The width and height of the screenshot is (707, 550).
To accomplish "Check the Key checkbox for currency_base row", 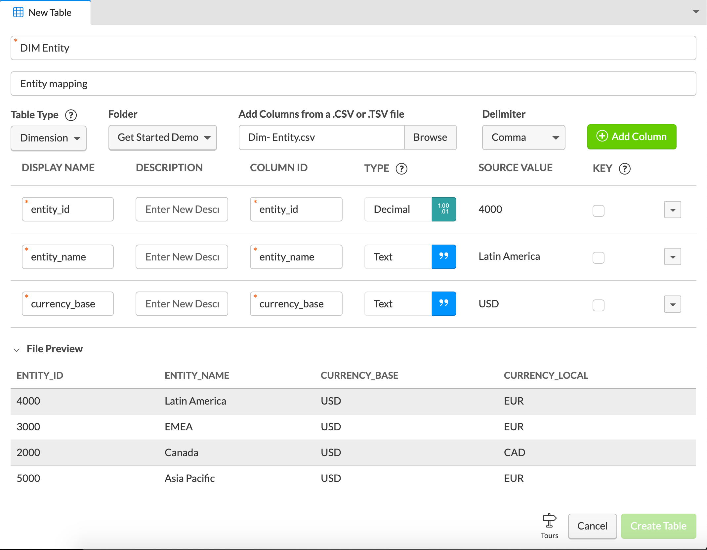I will (598, 306).
